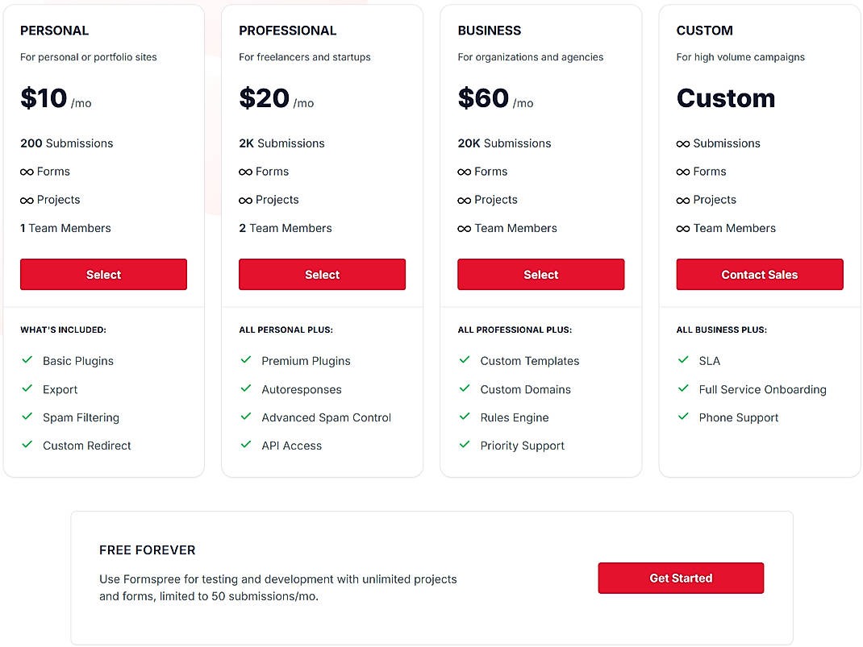Click the check icon next to Spam Filtering

pyautogui.click(x=27, y=417)
